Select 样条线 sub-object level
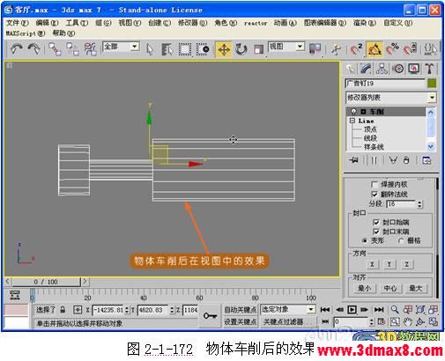Viewport: 445px width, 361px height. (374, 147)
